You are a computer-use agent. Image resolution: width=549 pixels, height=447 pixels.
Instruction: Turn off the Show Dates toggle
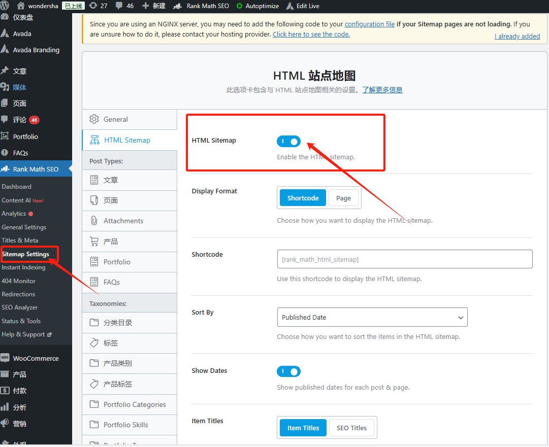click(288, 371)
